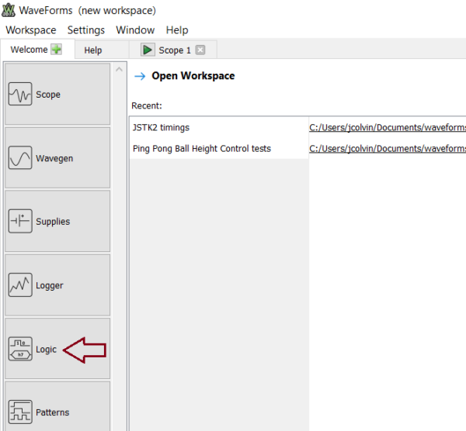This screenshot has height=431, width=466.
Task: Open the Wavegen instrument
Action: click(x=57, y=158)
